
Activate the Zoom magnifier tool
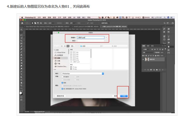(21, 86)
